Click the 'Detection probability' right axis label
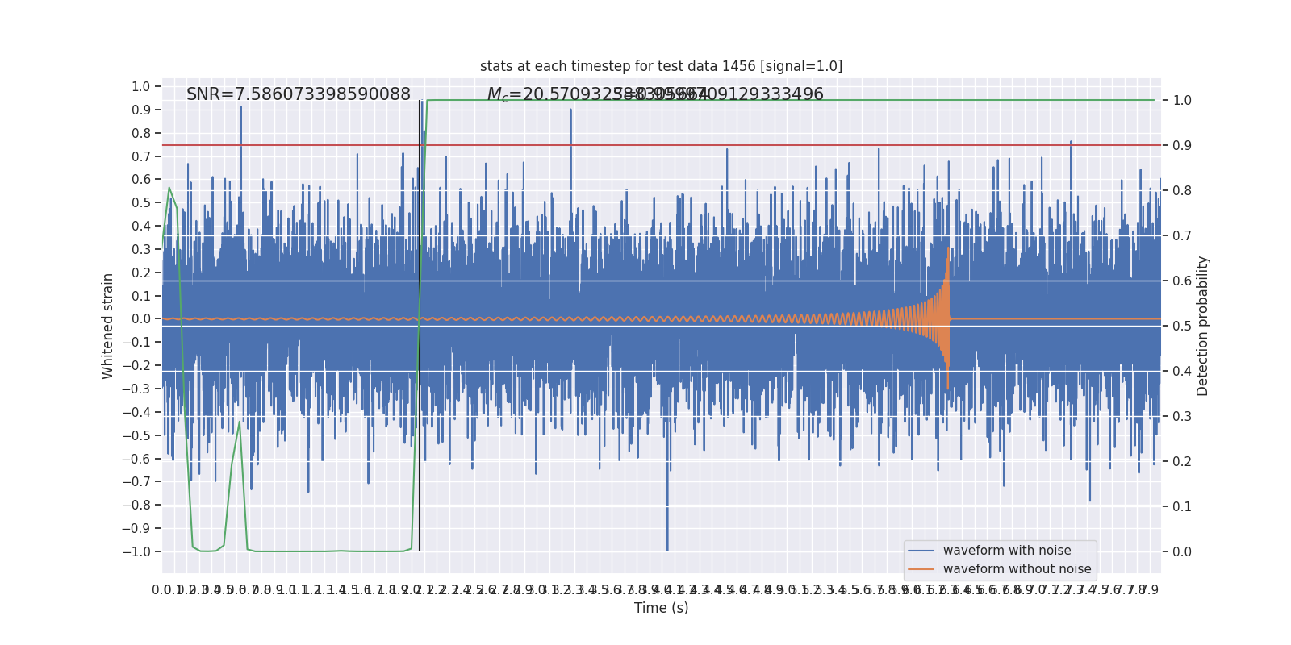1291x645 pixels. [x=1203, y=326]
